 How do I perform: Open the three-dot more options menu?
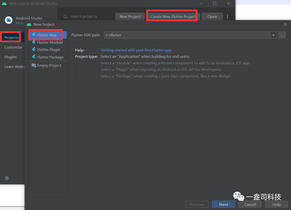click(227, 16)
